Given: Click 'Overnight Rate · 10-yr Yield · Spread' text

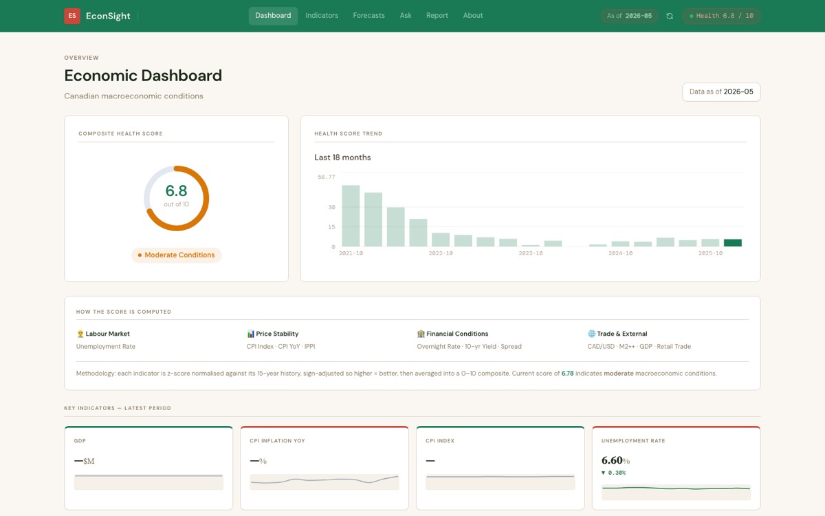Looking at the screenshot, I should [x=470, y=347].
